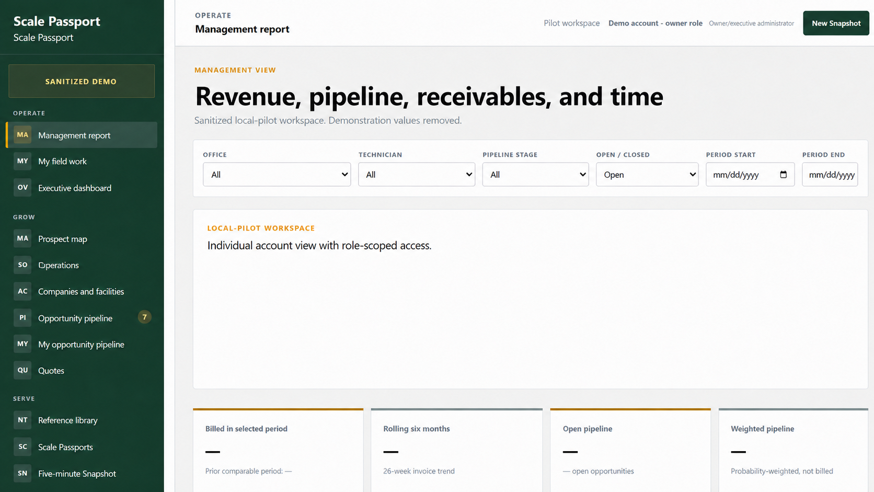Navigate to Prospect map
This screenshot has height=492, width=874.
(x=82, y=238)
